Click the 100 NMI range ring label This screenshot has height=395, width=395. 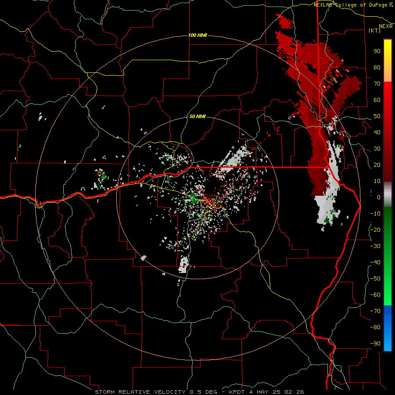[x=198, y=35]
